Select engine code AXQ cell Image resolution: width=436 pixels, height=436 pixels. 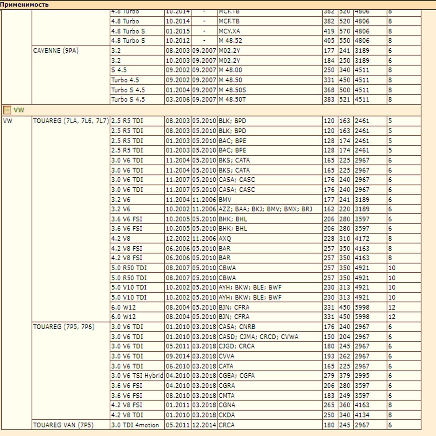[225, 239]
